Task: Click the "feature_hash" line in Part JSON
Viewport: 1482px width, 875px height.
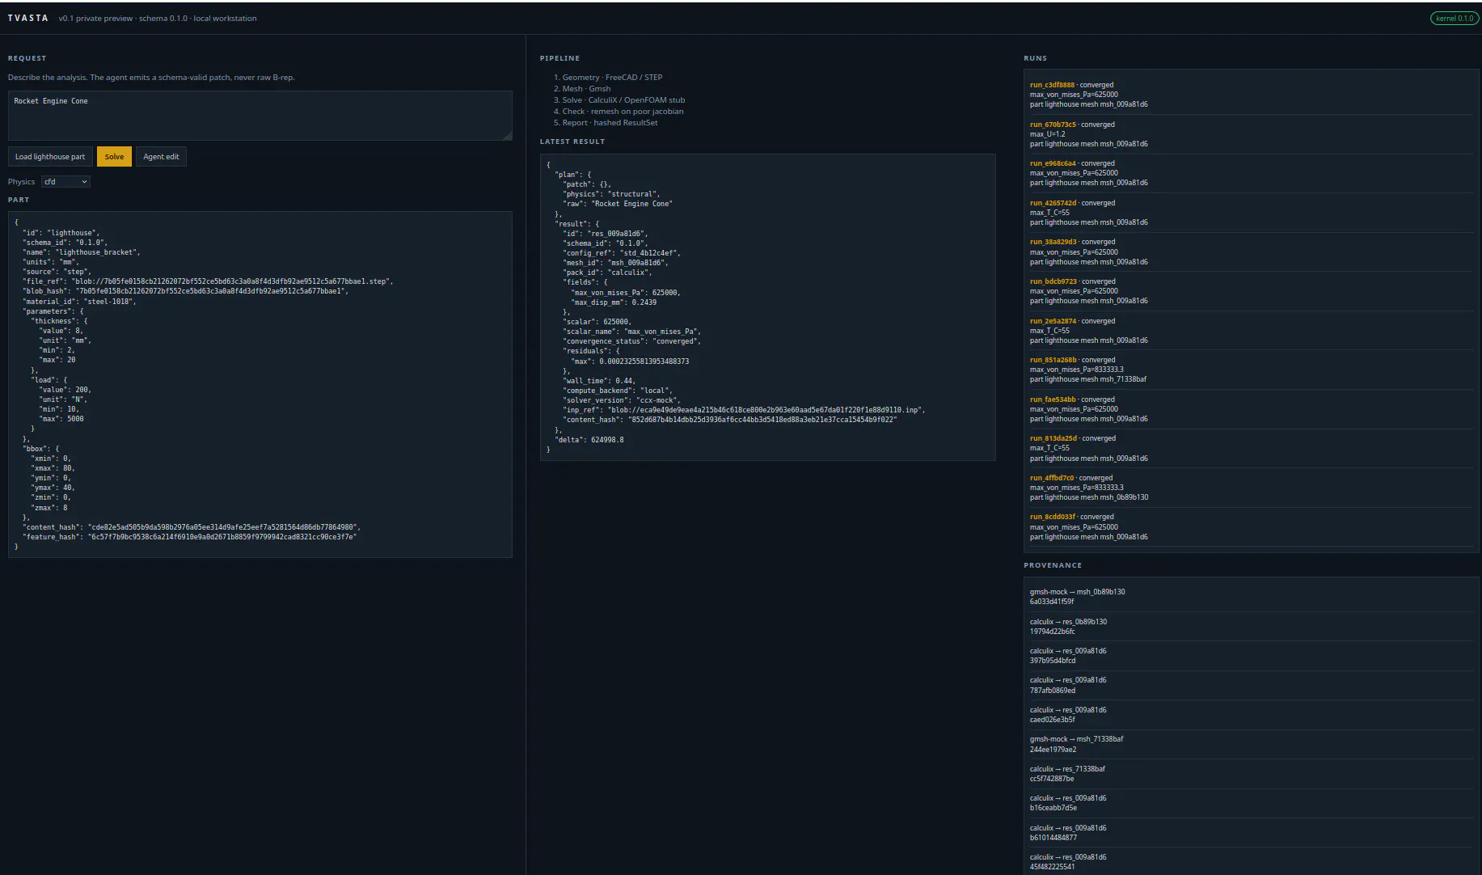Action: 189,537
